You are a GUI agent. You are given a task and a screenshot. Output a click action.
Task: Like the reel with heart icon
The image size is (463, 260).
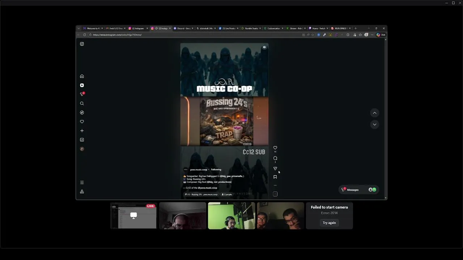point(275,148)
